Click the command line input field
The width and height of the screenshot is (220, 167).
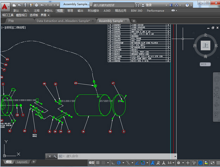(116, 156)
